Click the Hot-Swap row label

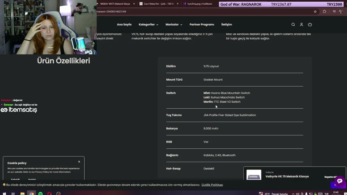coord(173,168)
